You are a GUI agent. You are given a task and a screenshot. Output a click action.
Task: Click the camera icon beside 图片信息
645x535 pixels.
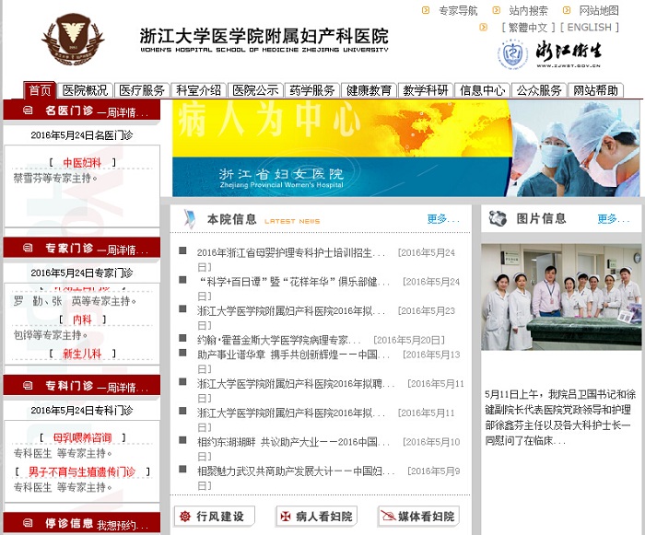tap(498, 218)
